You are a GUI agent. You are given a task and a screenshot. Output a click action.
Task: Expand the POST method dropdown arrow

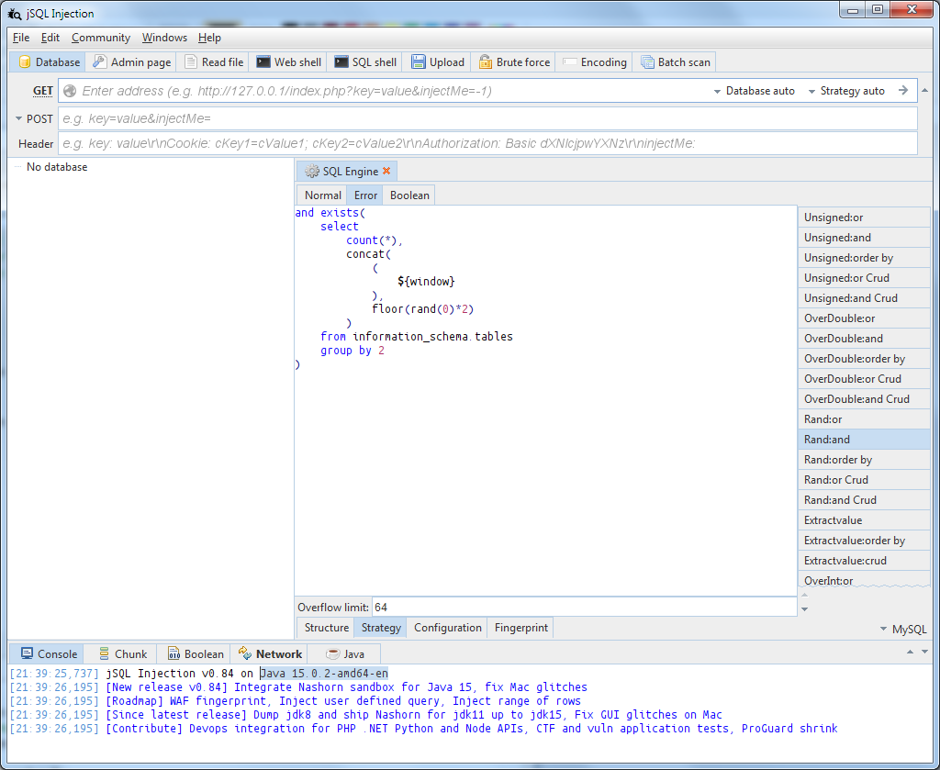pyautogui.click(x=18, y=118)
